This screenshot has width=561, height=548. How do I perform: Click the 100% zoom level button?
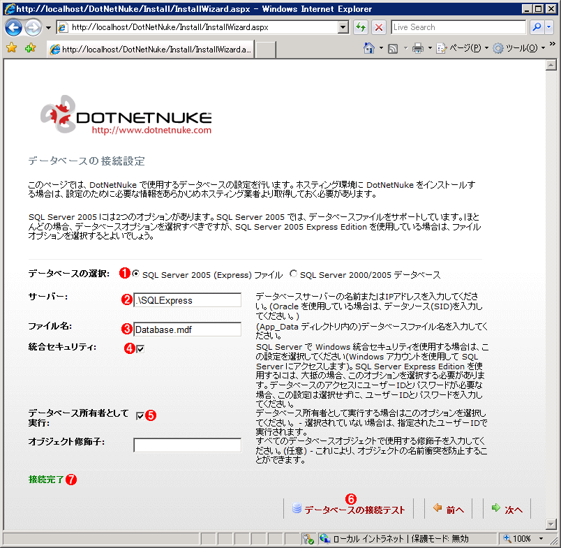point(517,539)
